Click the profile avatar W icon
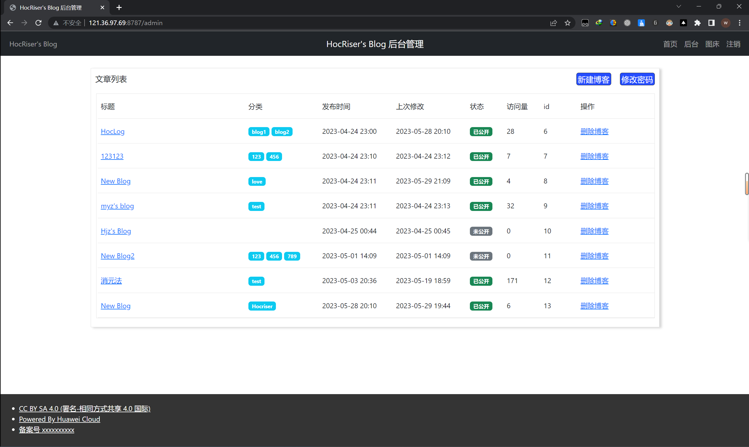This screenshot has width=749, height=447. point(726,23)
